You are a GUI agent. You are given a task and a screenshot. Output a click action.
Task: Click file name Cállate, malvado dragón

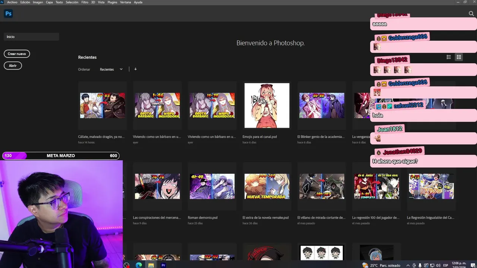tap(101, 137)
